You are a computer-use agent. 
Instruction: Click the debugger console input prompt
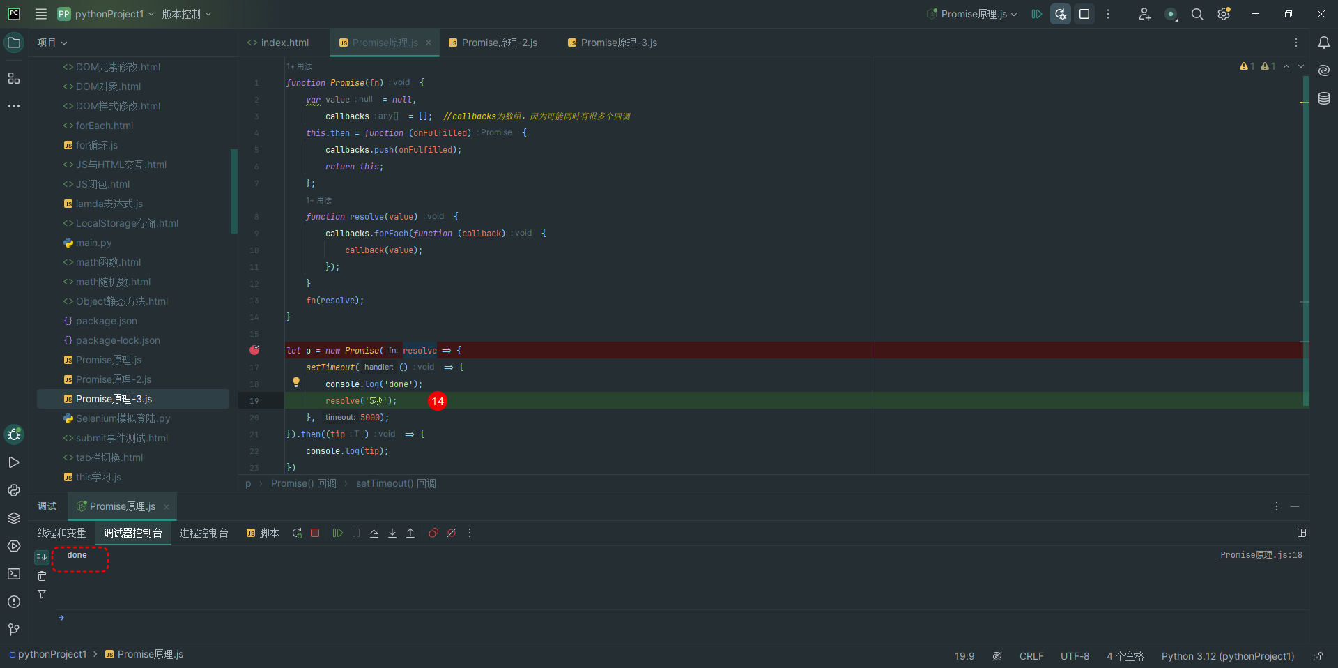[683, 618]
